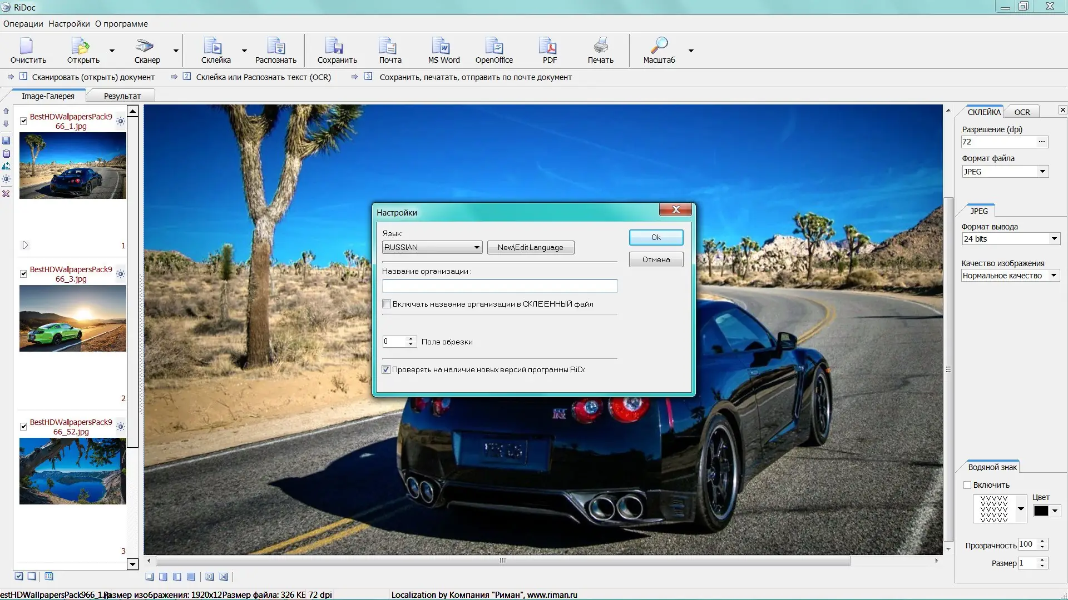Switch to the Результат tab
Viewport: 1068px width, 600px height.
coord(122,96)
